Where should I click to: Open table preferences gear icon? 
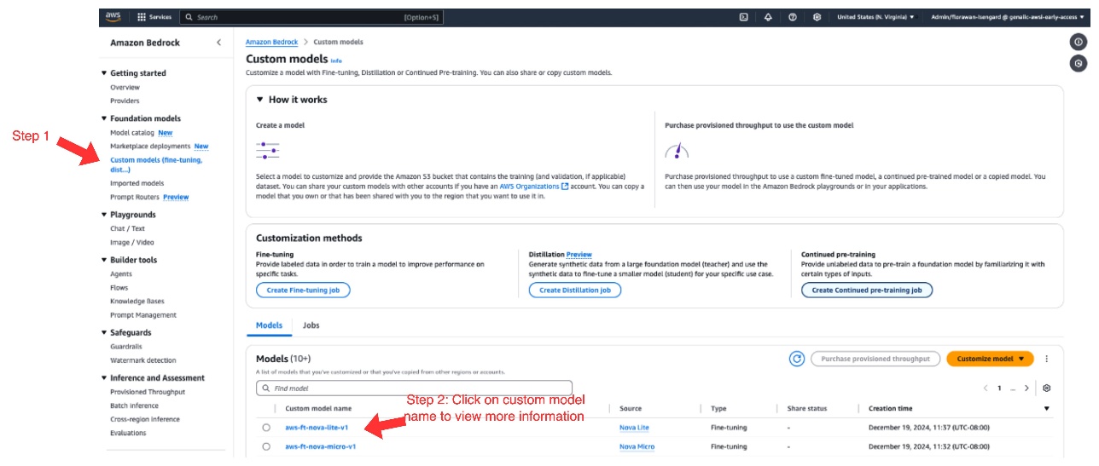(1047, 388)
